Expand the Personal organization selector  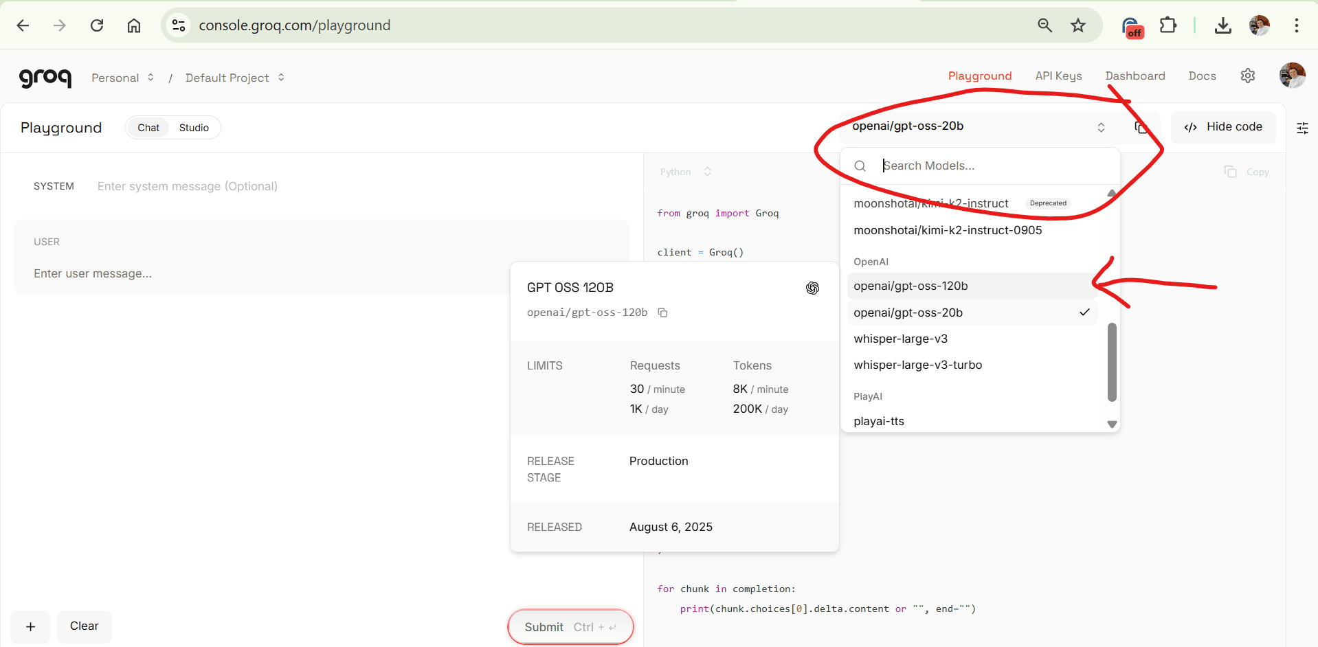(x=122, y=78)
